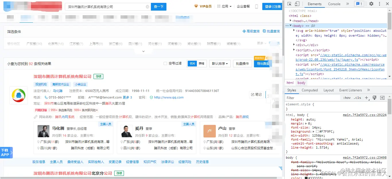The height and width of the screenshot is (179, 392).
Task: Switch to 表格 table view
Action: pyautogui.click(x=201, y=64)
